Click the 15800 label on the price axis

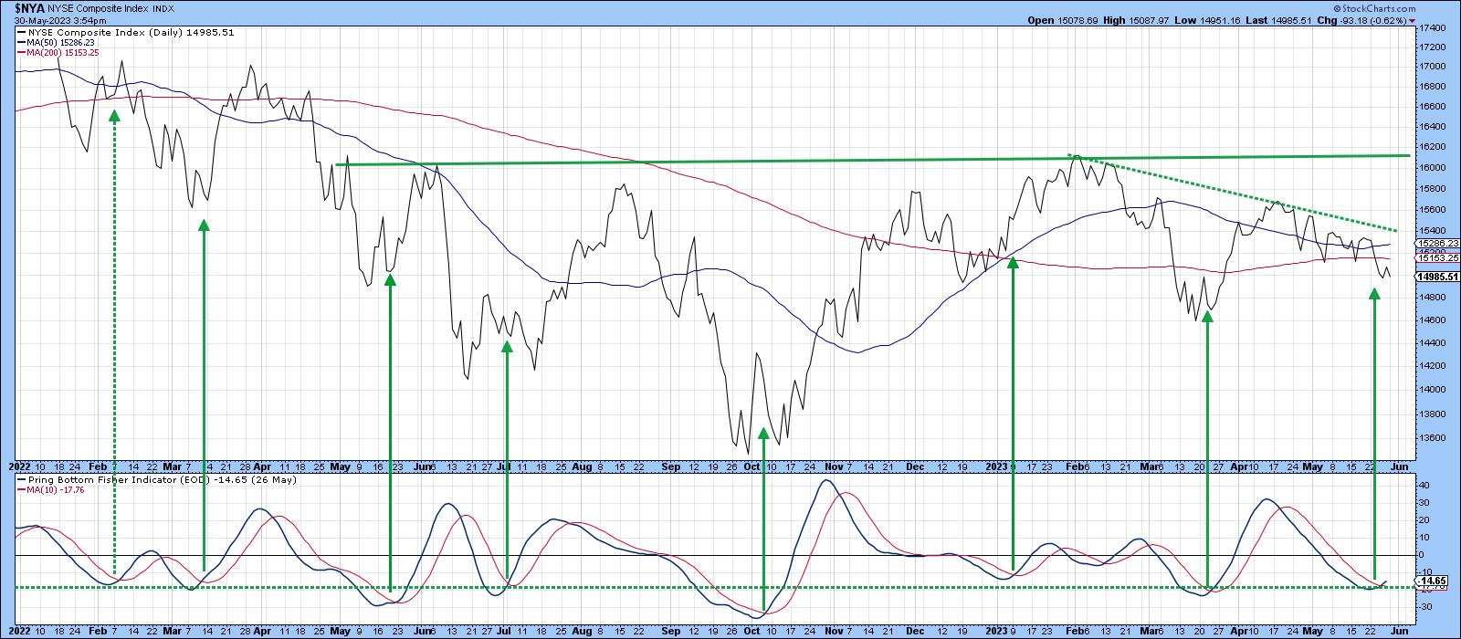click(x=1431, y=189)
